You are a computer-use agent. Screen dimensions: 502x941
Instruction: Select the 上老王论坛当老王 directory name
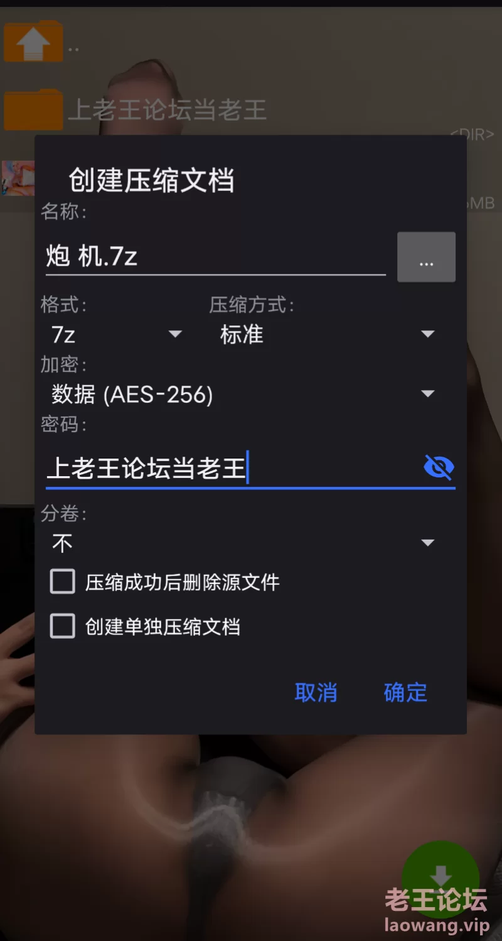[167, 110]
